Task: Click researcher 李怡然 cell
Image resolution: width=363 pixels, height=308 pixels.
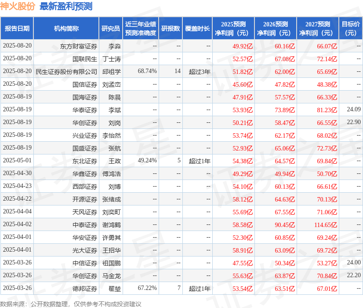Action: click(x=112, y=136)
